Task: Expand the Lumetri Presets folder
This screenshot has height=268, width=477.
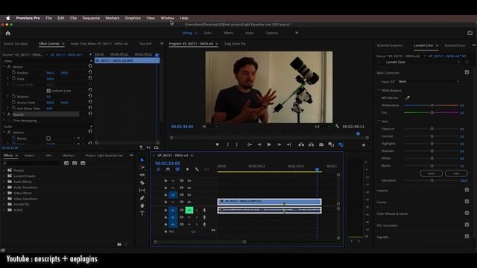Action: click(4, 176)
